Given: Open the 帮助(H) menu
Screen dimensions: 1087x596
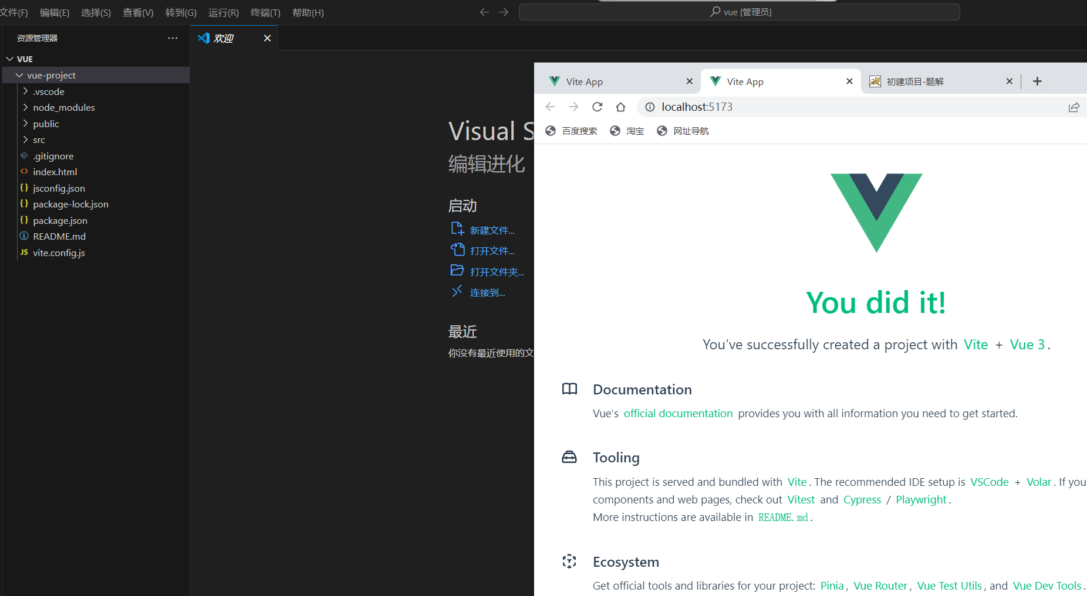Looking at the screenshot, I should point(308,12).
